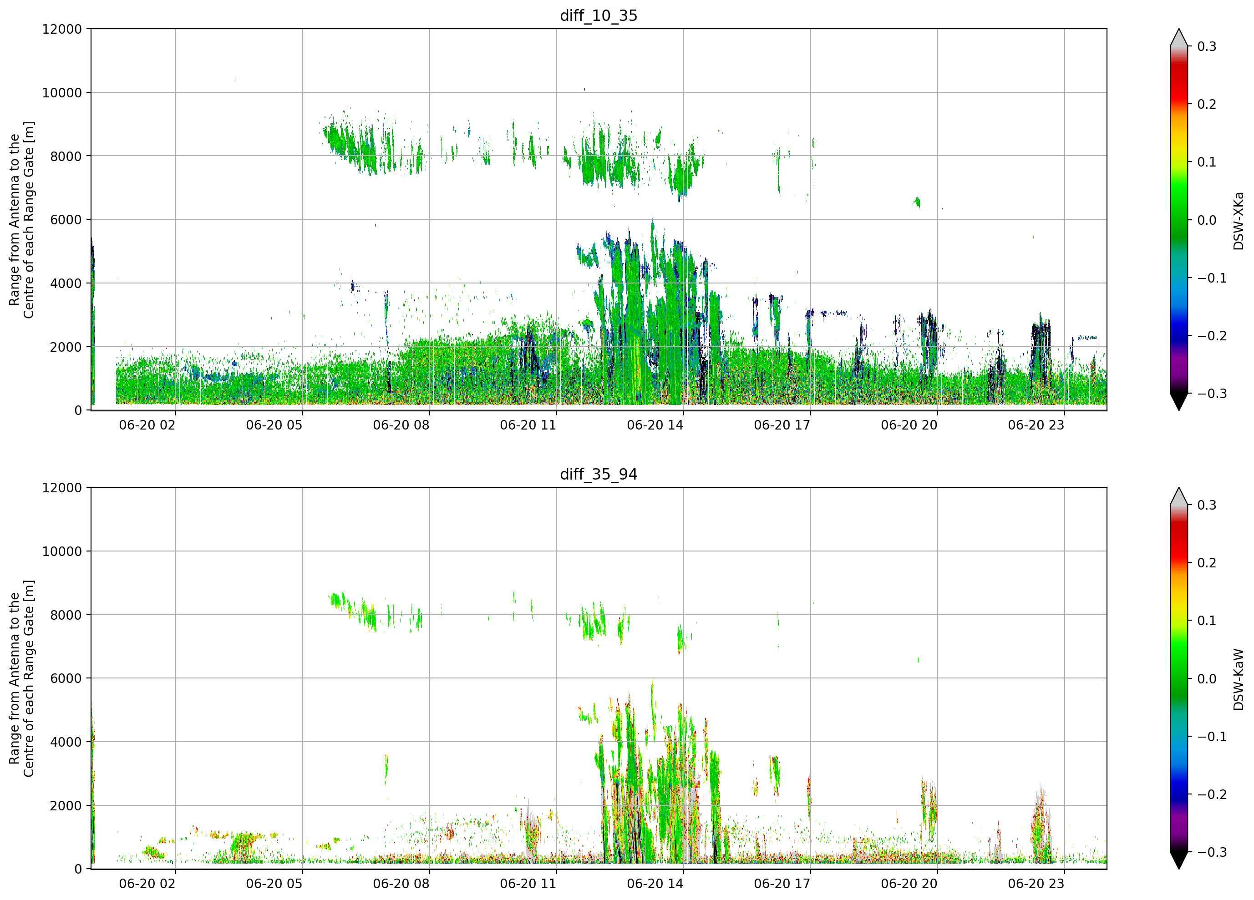Click the "06-20 11" tick in the diff_10_35 plot
Screen dimensions: 1254x900
pos(528,425)
